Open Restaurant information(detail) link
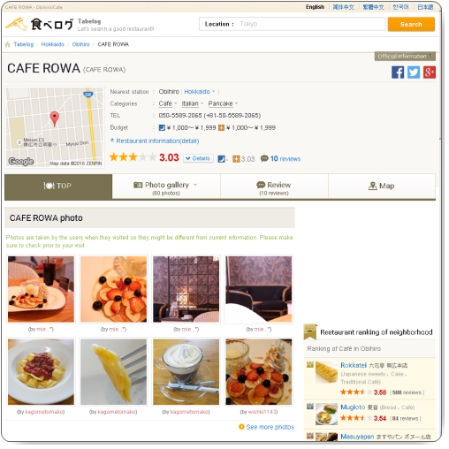 pos(155,141)
